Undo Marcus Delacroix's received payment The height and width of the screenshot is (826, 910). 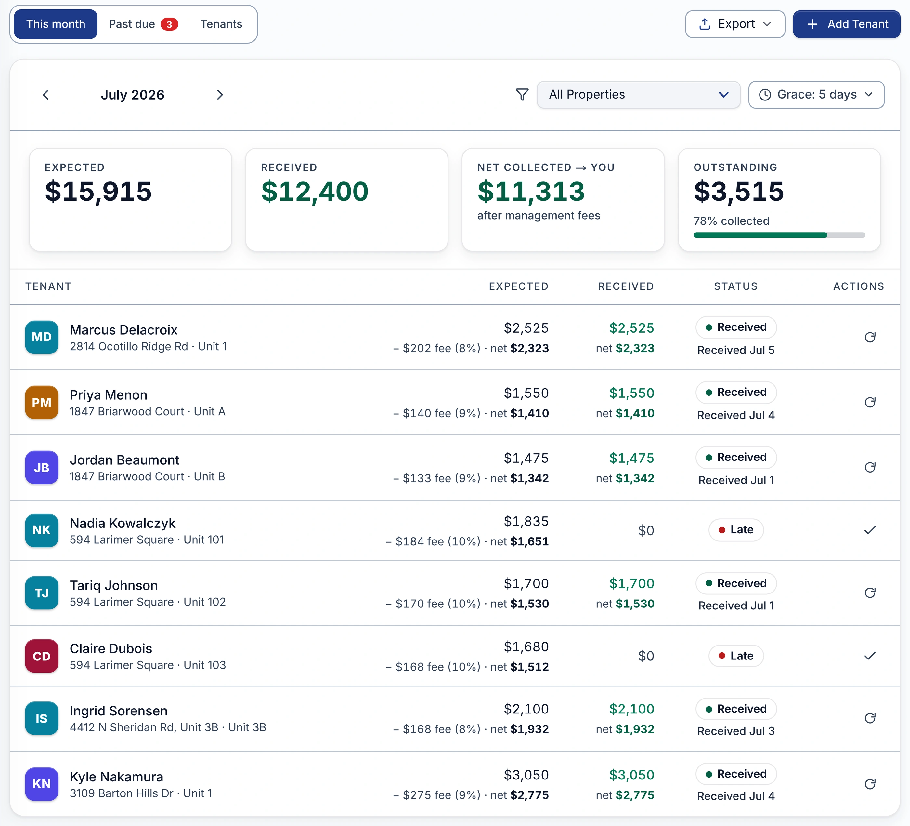870,337
